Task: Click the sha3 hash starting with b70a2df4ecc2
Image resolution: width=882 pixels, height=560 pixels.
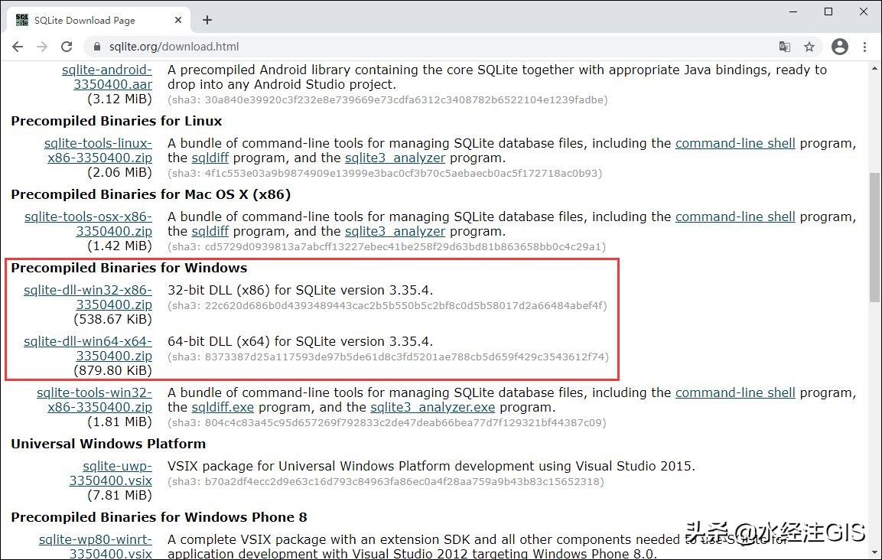Action: pos(386,482)
